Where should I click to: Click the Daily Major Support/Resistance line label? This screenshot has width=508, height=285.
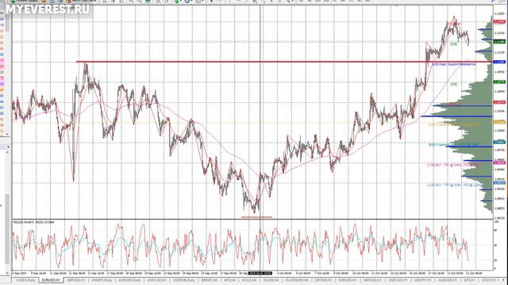tap(453, 64)
